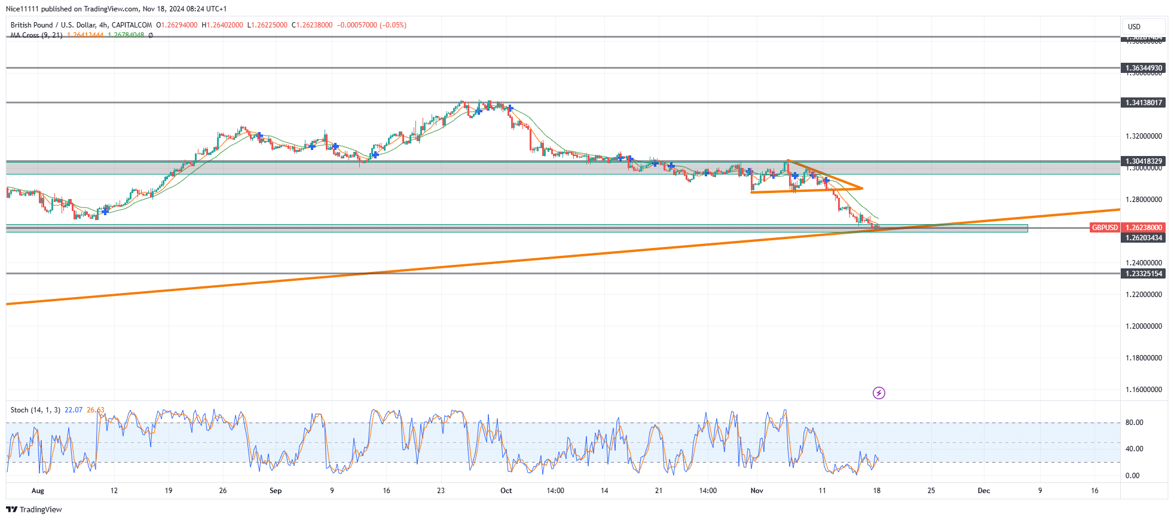Click the ø symbol beside MA Cross values
This screenshot has width=1174, height=520.
[151, 35]
